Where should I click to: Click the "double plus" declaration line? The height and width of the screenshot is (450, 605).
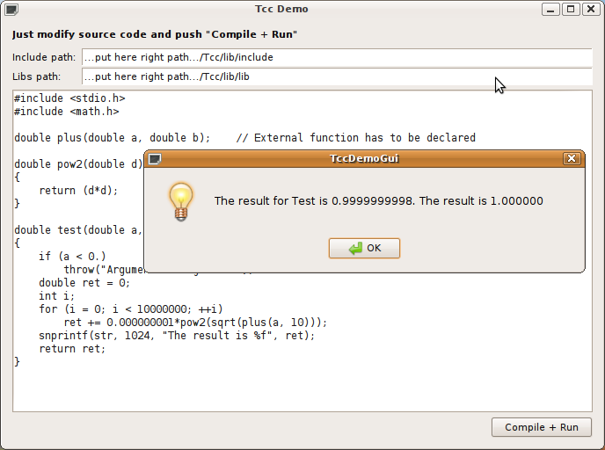point(113,138)
